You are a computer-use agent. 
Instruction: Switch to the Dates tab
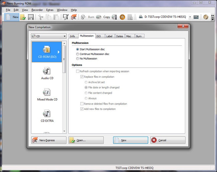(120, 36)
